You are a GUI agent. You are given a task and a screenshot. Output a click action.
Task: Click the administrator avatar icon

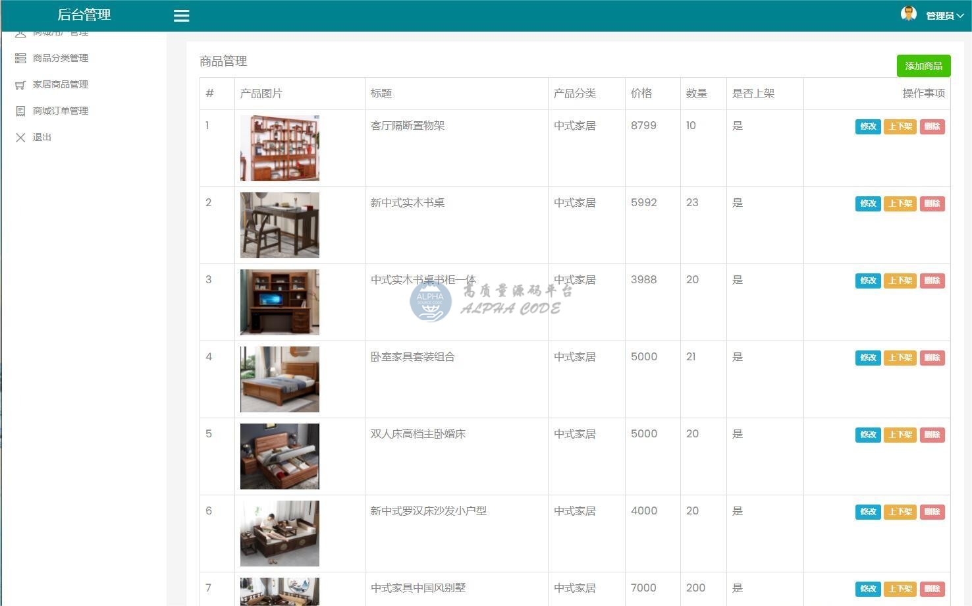click(x=909, y=14)
